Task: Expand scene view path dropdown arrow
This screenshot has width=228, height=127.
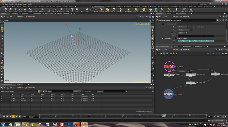Action: 137,17
